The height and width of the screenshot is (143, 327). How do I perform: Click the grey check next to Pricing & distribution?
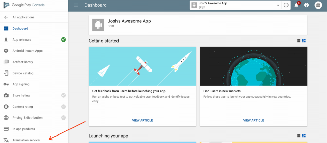pyautogui.click(x=64, y=117)
